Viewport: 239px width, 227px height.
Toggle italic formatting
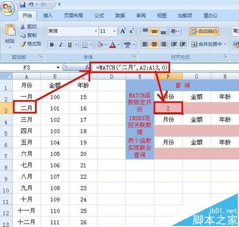point(61,45)
